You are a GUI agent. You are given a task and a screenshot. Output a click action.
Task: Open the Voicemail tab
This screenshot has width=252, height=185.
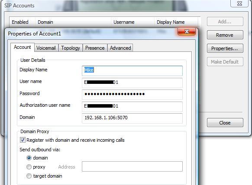[x=46, y=48]
